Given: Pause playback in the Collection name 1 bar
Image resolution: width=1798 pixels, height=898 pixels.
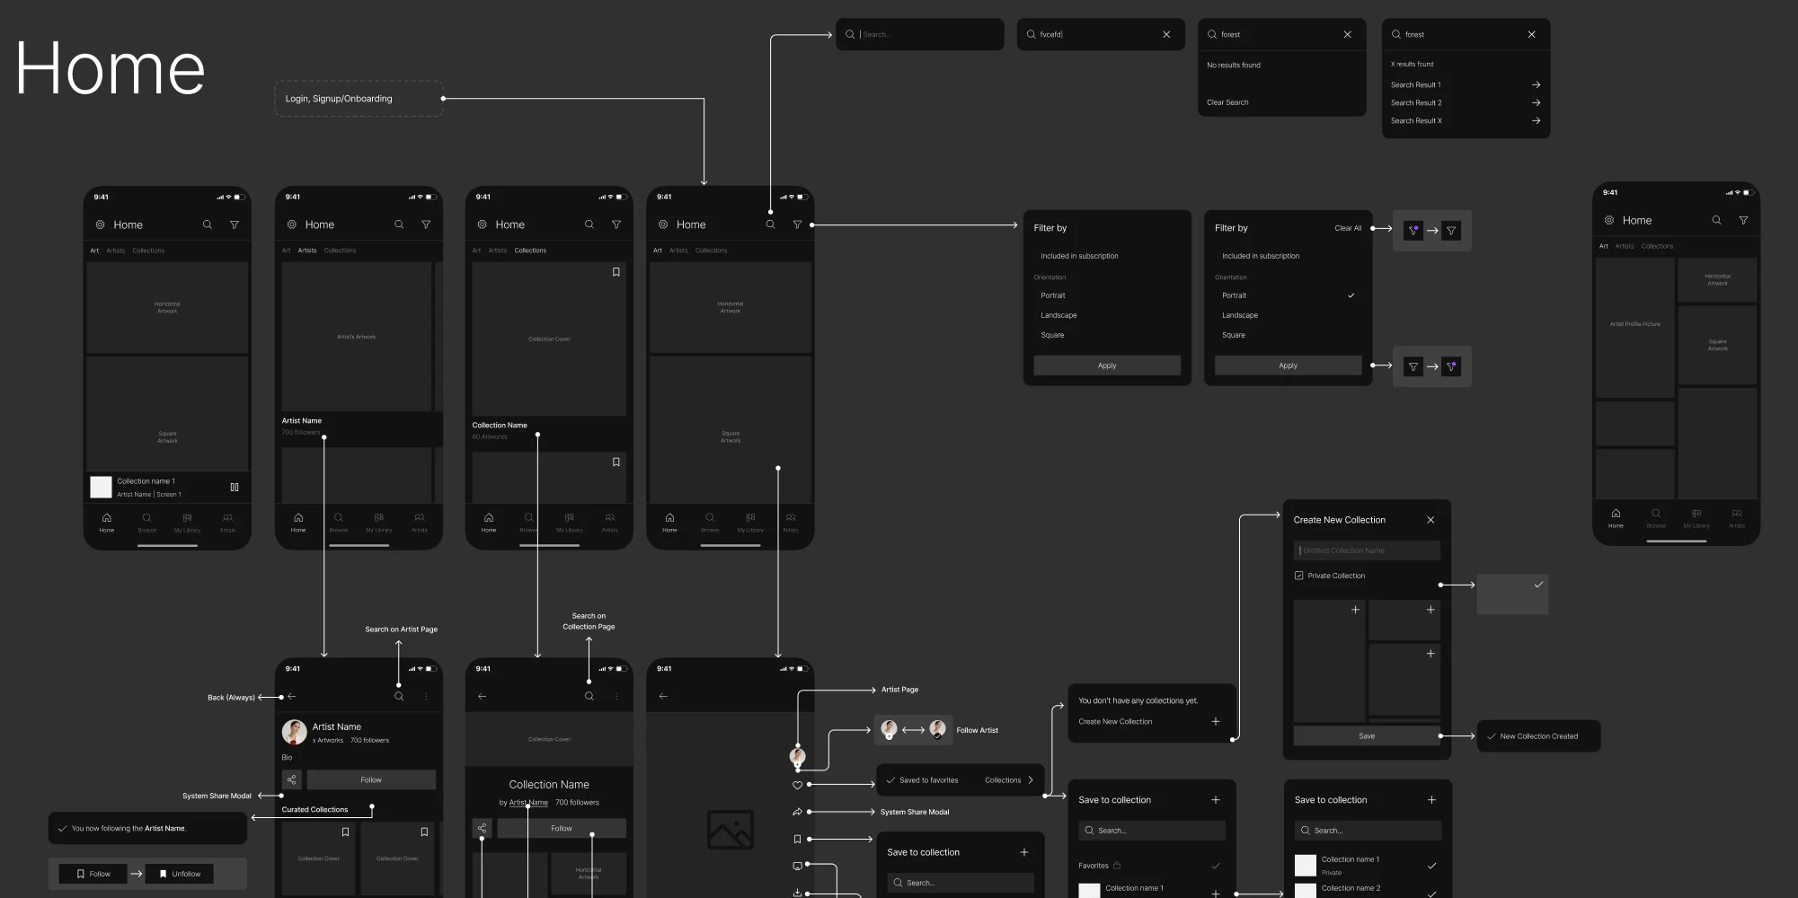Looking at the screenshot, I should click(235, 488).
